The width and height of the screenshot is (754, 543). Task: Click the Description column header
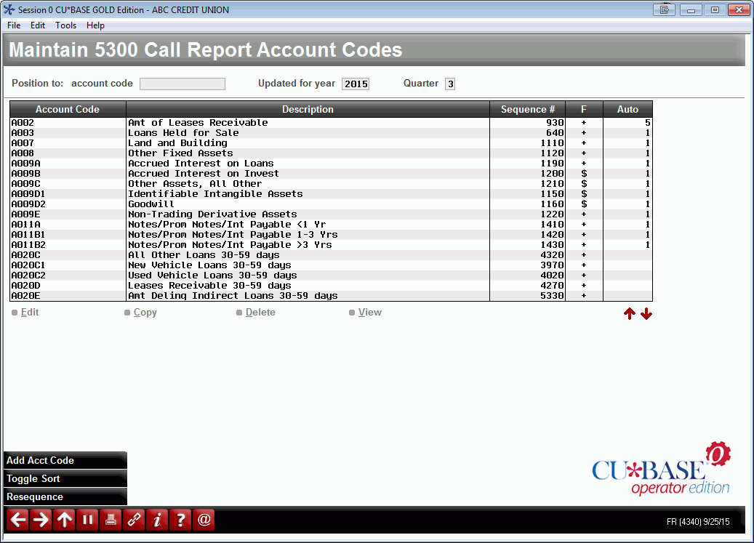coord(308,109)
